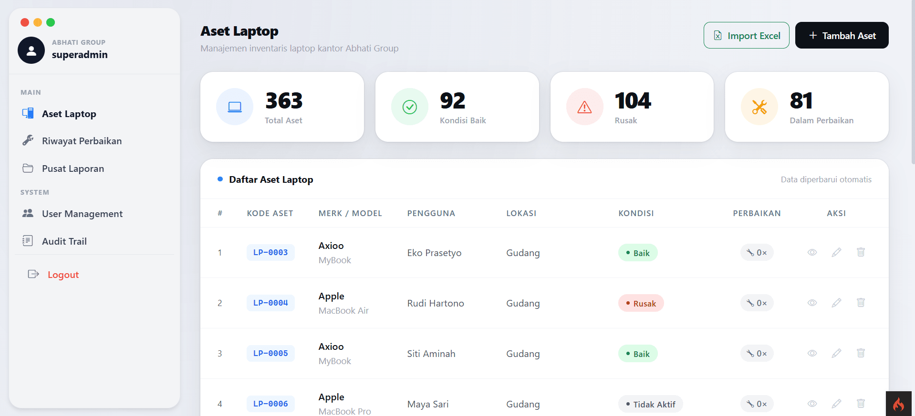This screenshot has width=915, height=416.
Task: Click the red warning icon on Rusak card
Action: click(x=584, y=107)
